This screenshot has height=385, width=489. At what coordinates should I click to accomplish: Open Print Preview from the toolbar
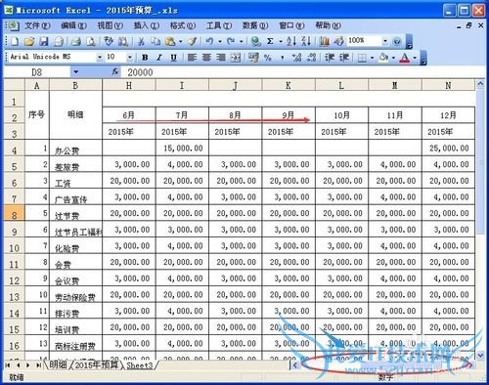pos(91,41)
